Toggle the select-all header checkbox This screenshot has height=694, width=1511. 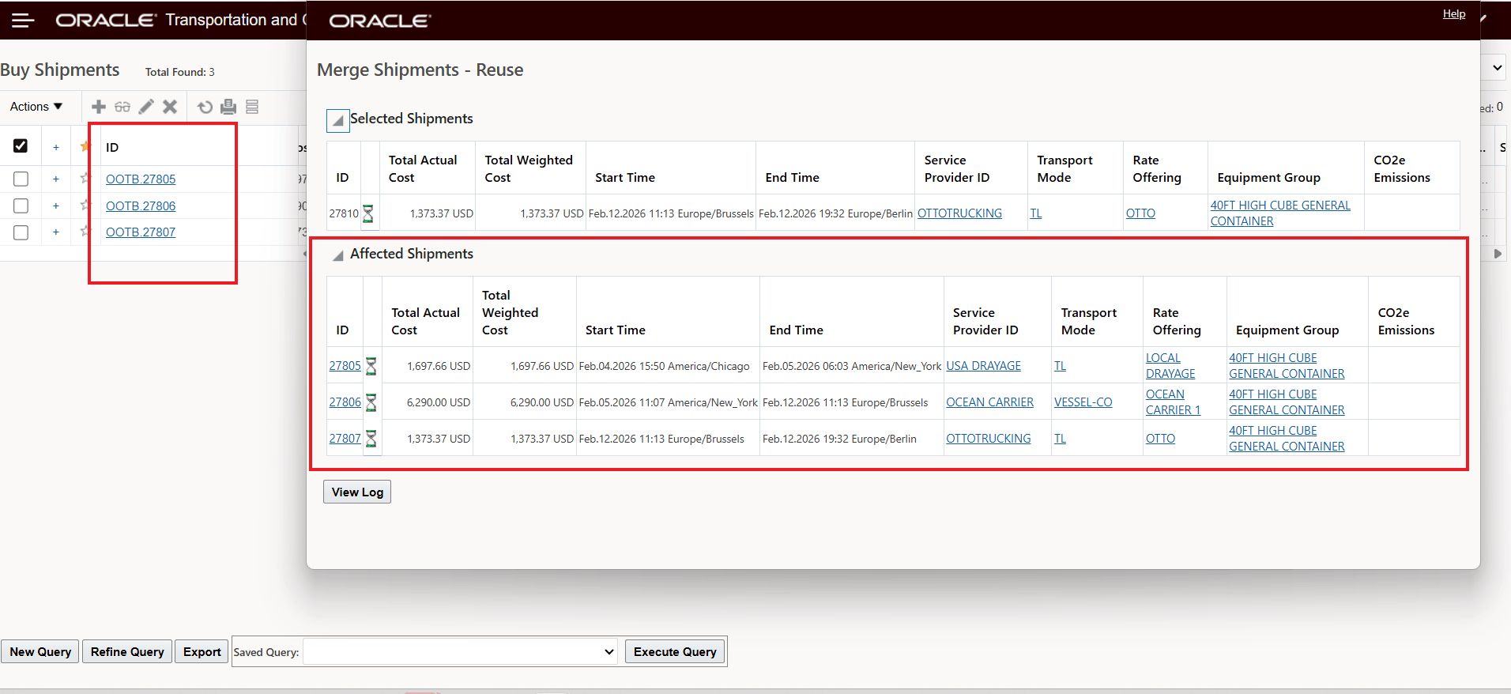pos(21,145)
